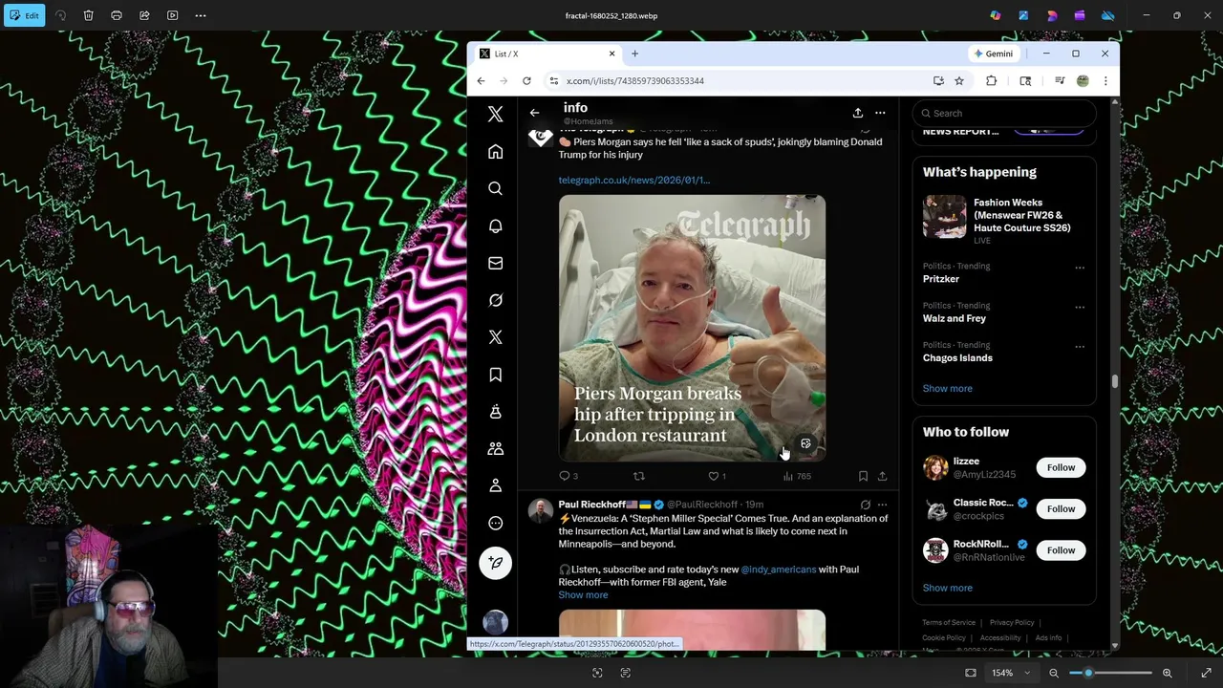This screenshot has width=1223, height=688.
Task: Open more options for Walz and Frey trend
Action: coord(1080,307)
